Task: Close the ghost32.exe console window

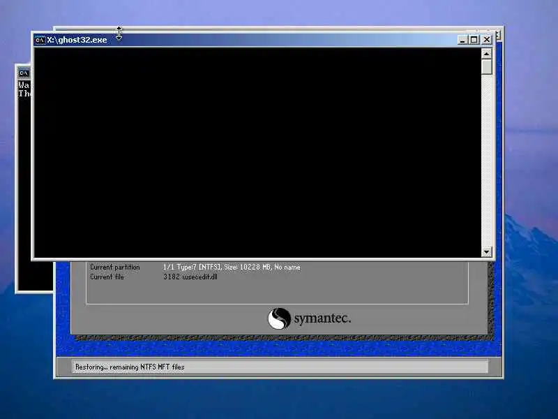Action: (x=486, y=40)
